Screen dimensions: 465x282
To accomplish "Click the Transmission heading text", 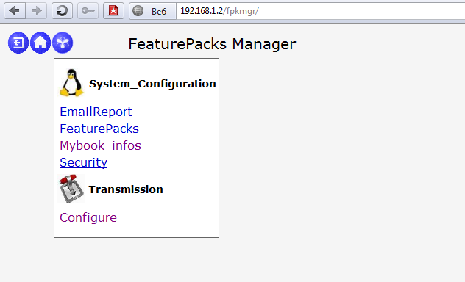I will (126, 189).
